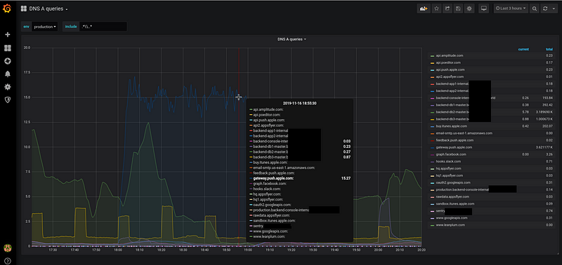Click the Grafana logo home icon
This screenshot has width=562, height=265.
[x=7, y=8]
